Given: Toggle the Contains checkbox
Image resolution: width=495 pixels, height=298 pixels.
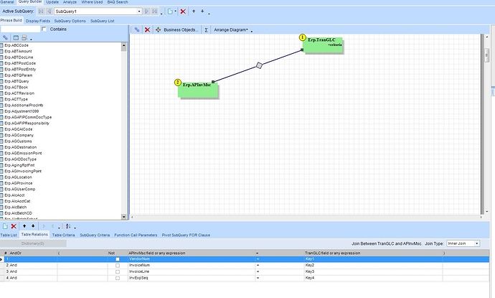Looking at the screenshot, I should [44, 29].
